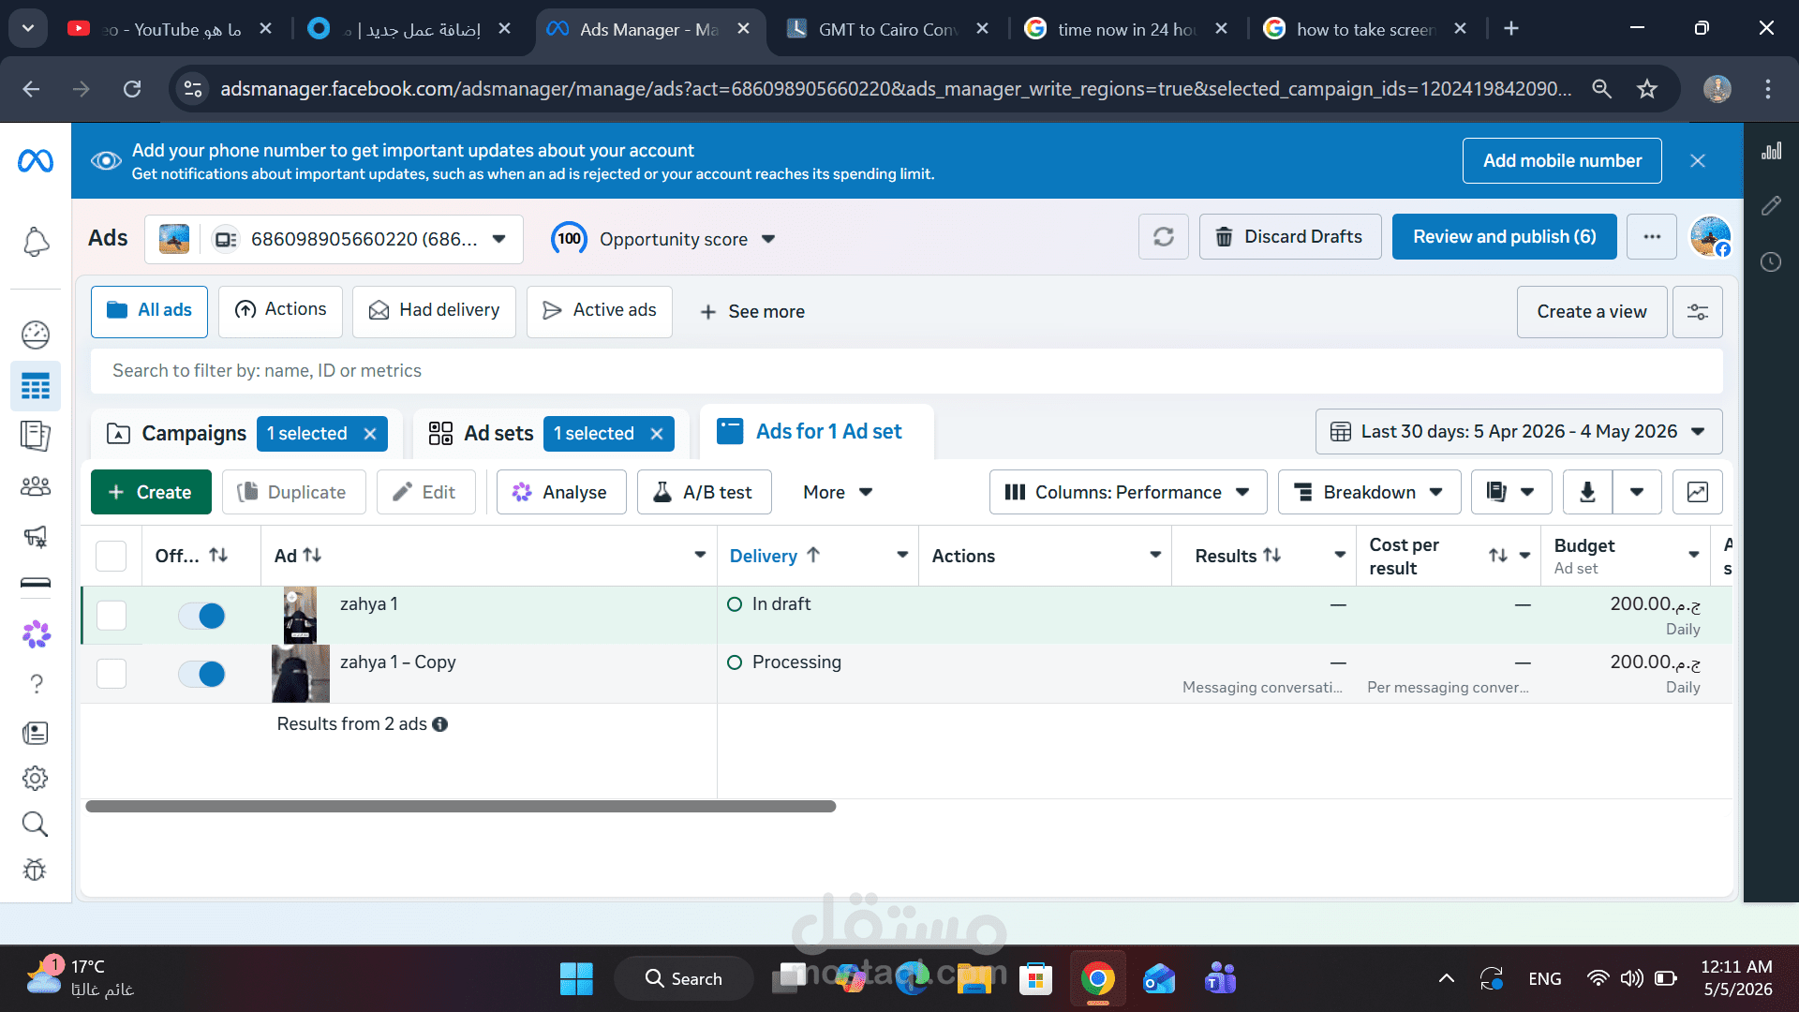Open Billing card icon in sidebar
Image resolution: width=1799 pixels, height=1012 pixels.
click(x=36, y=584)
